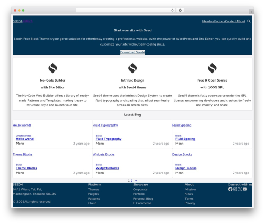The width and height of the screenshot is (265, 224).
Task: Open the bold Theme Blocks post link
Action: (x=26, y=168)
